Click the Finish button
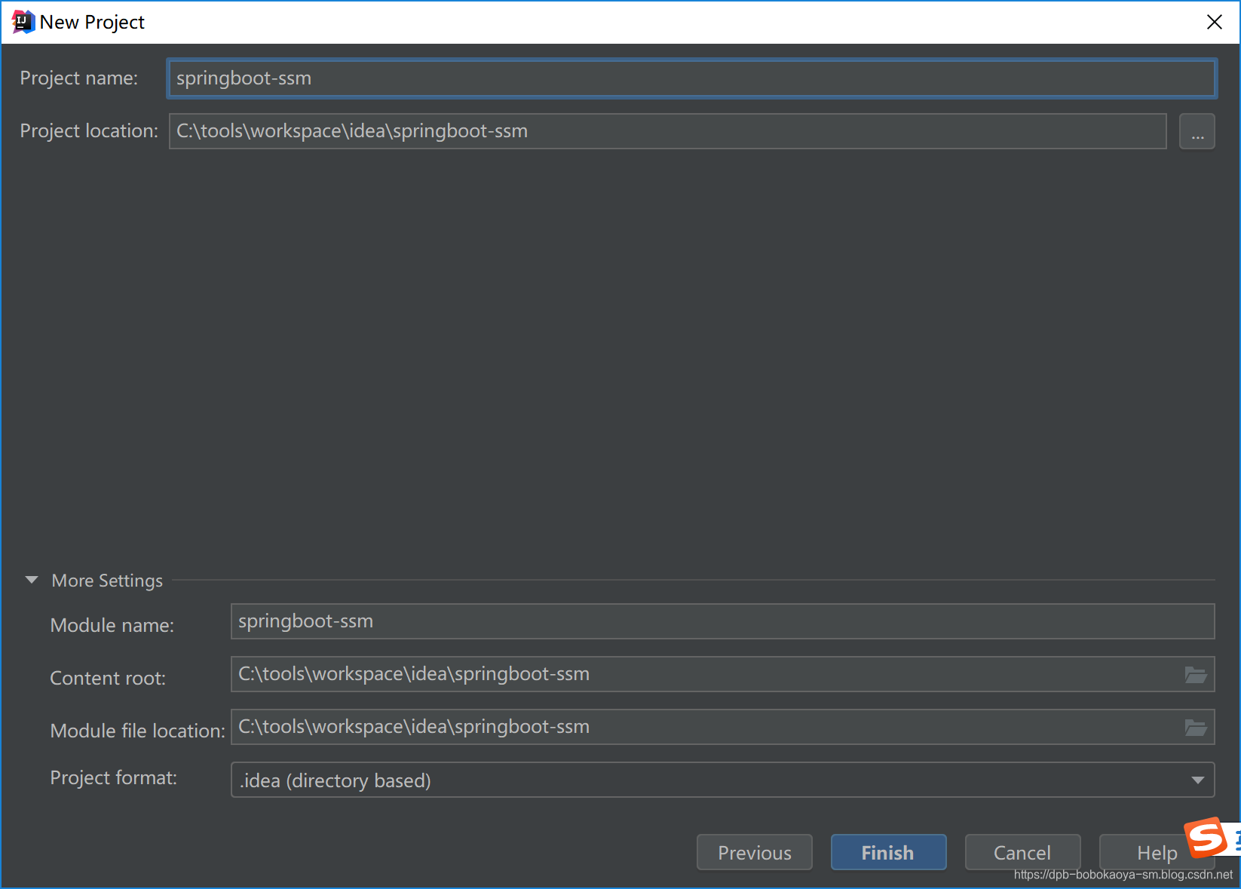 click(888, 852)
